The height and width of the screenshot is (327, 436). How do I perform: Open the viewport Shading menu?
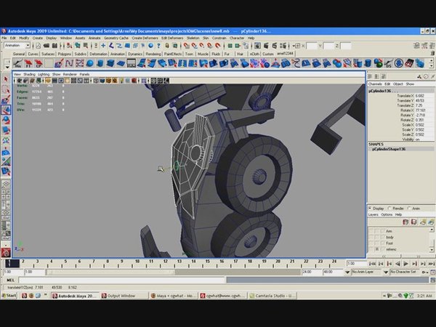(29, 74)
